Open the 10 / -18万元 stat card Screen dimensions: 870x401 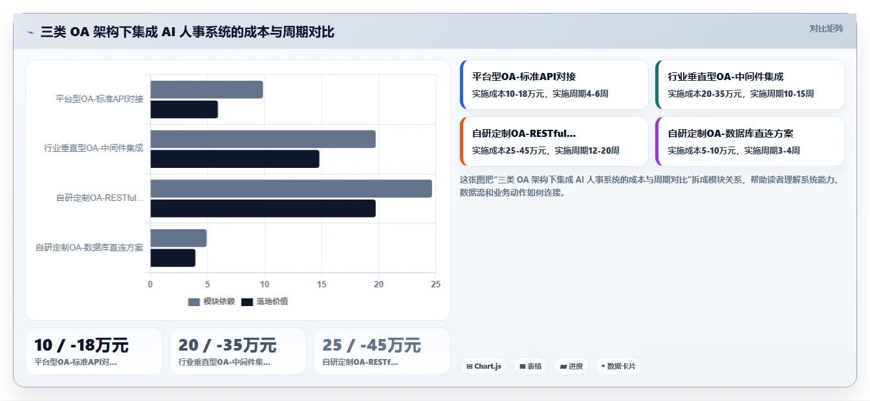94,351
